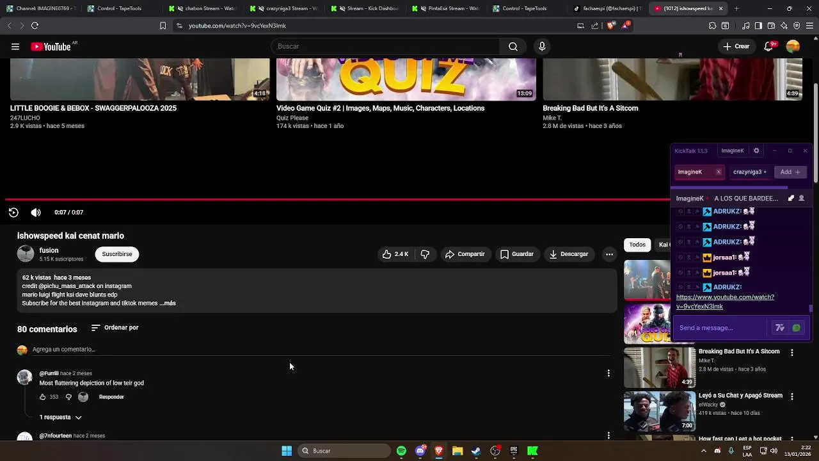Open the 7TV emote picker in KickTalk
The width and height of the screenshot is (819, 461).
point(780,328)
